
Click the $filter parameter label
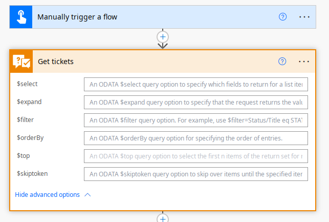(26, 119)
